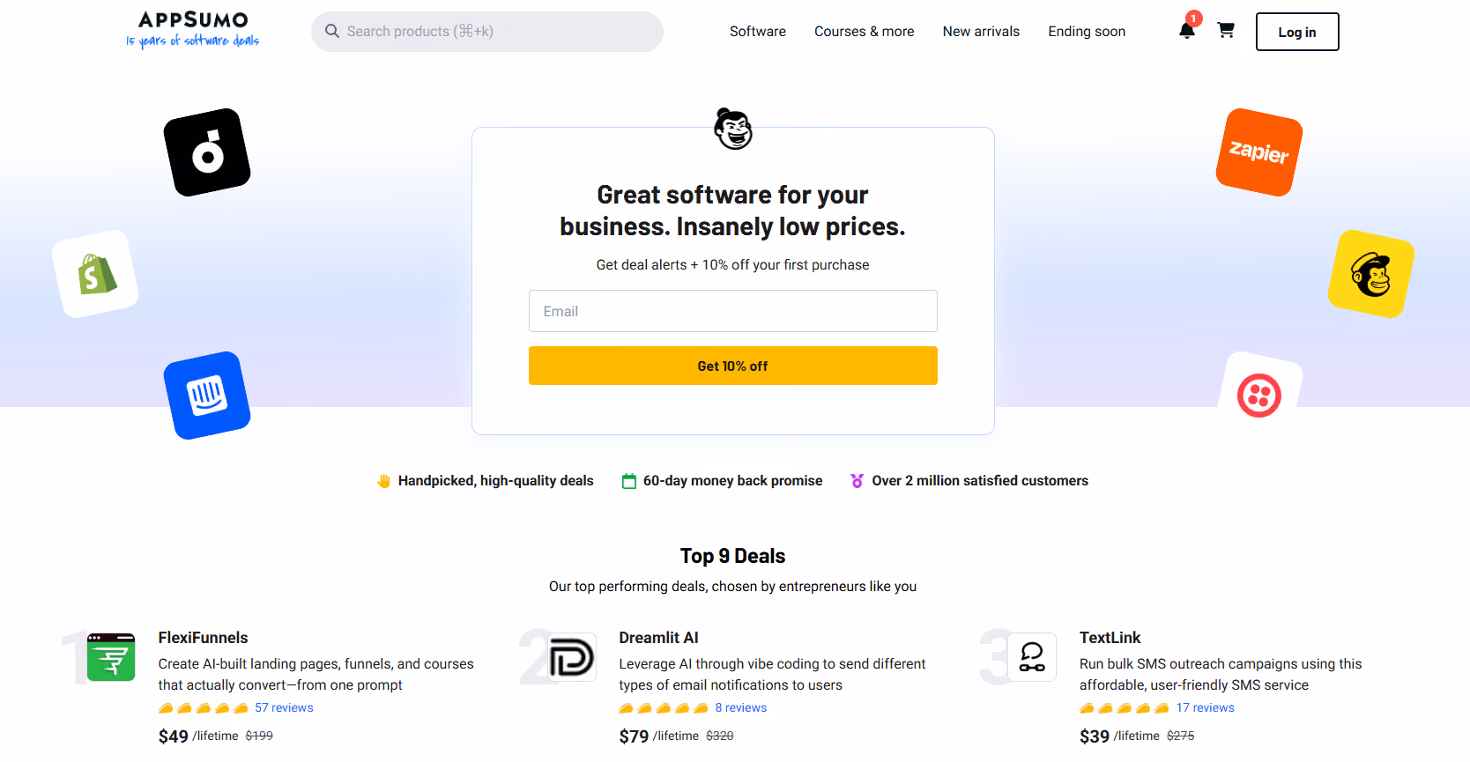Click the FlexiFunnels product icon
1470x762 pixels.
click(112, 657)
